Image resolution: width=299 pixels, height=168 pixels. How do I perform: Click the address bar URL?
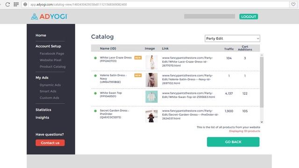78,4
